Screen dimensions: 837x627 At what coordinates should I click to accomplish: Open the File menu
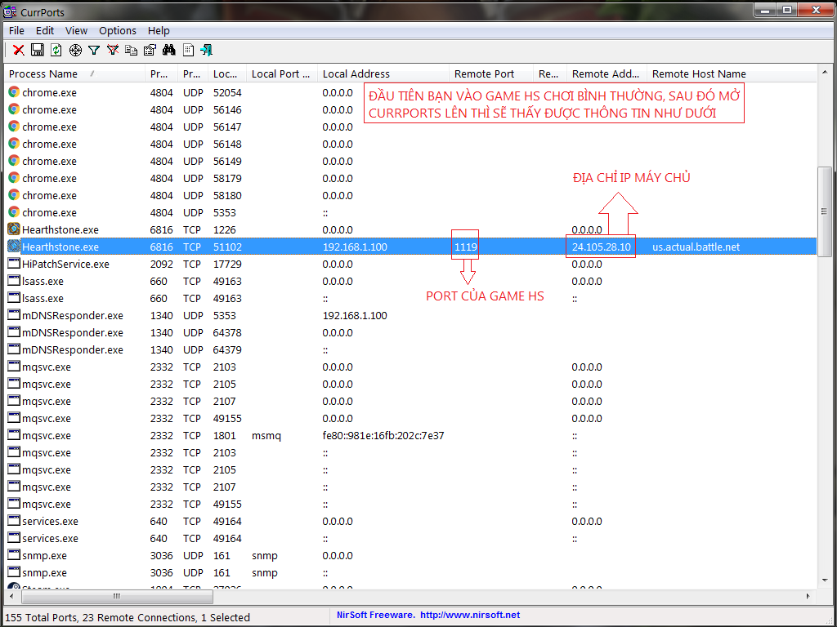point(16,30)
